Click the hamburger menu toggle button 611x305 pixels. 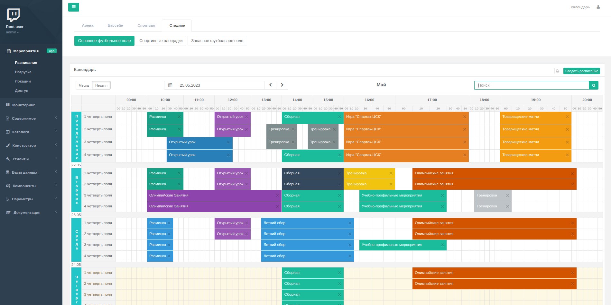(73, 7)
